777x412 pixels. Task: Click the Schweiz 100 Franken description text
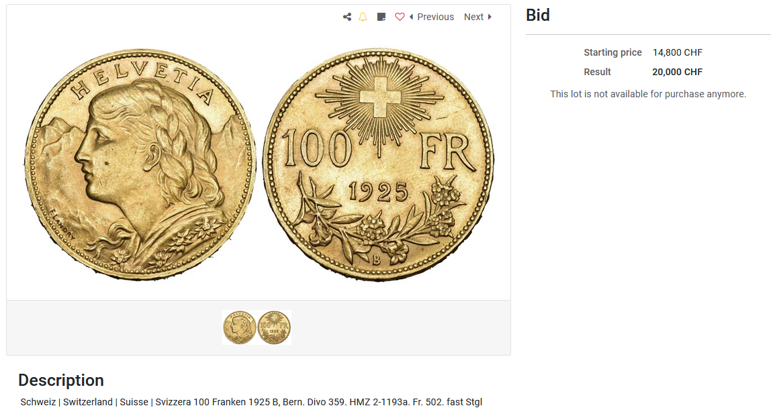tap(251, 402)
